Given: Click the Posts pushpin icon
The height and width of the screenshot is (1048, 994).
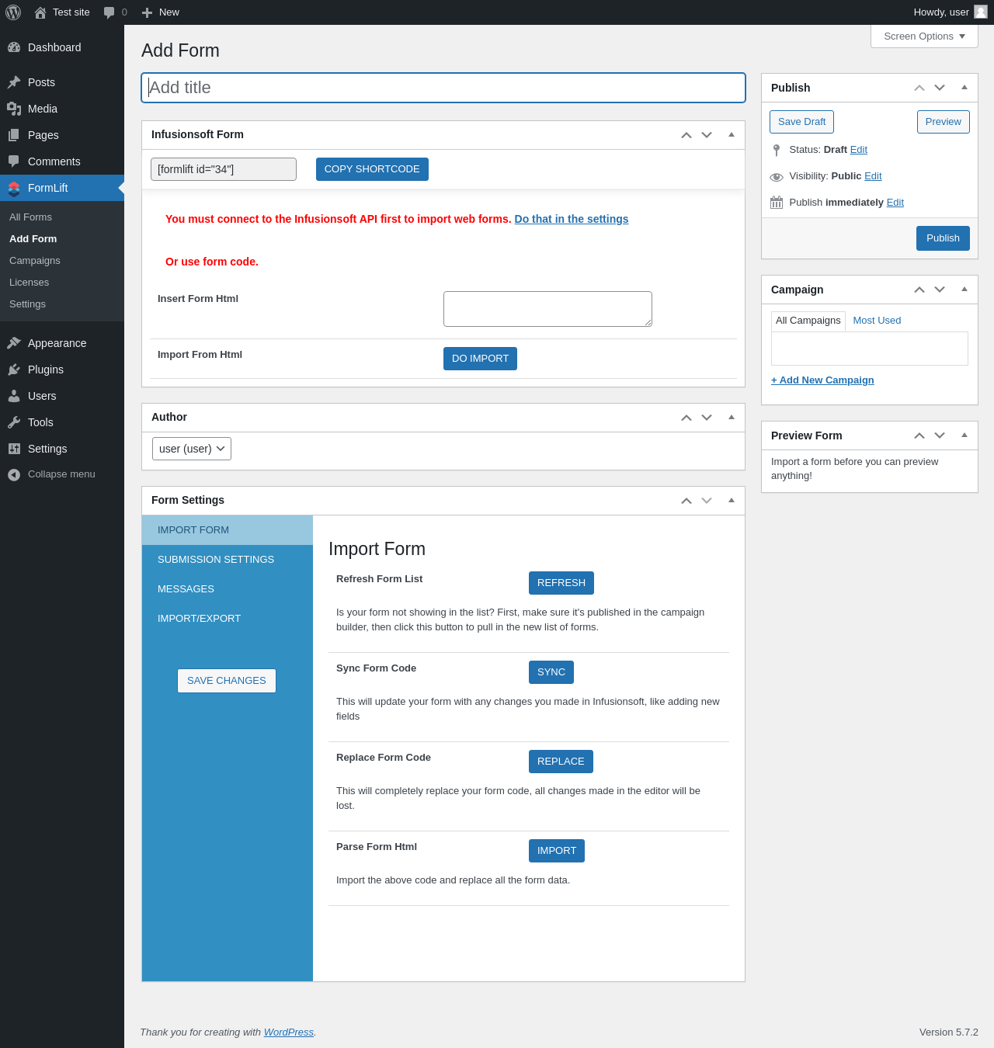Looking at the screenshot, I should (14, 82).
